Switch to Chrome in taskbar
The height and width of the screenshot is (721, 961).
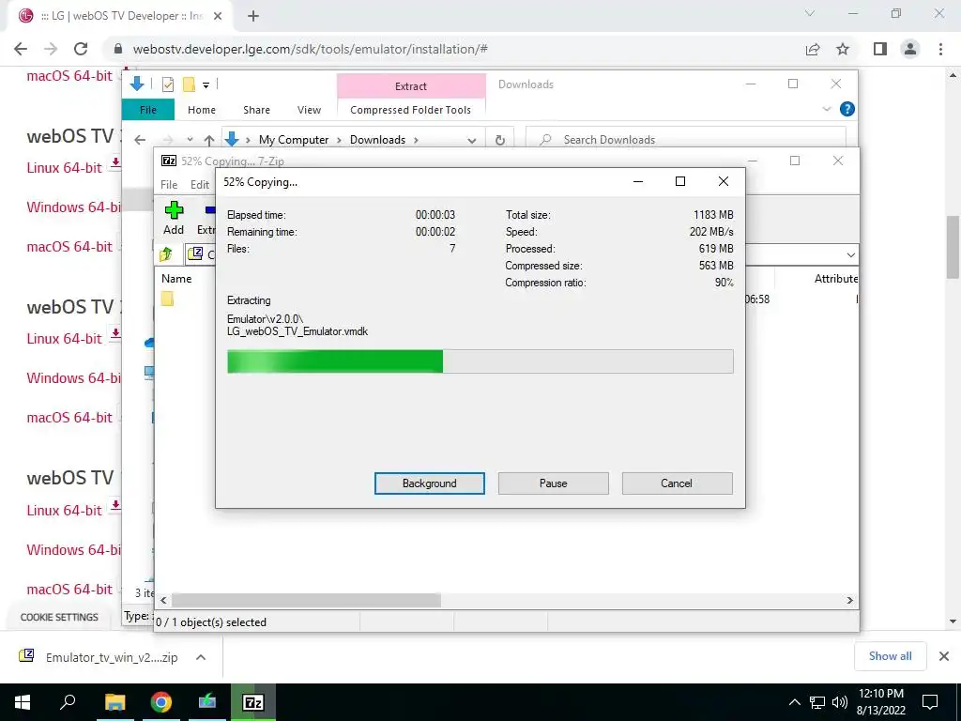161,702
